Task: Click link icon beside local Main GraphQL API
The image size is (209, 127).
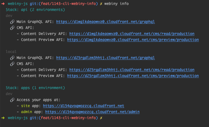Action: (x=12, y=58)
